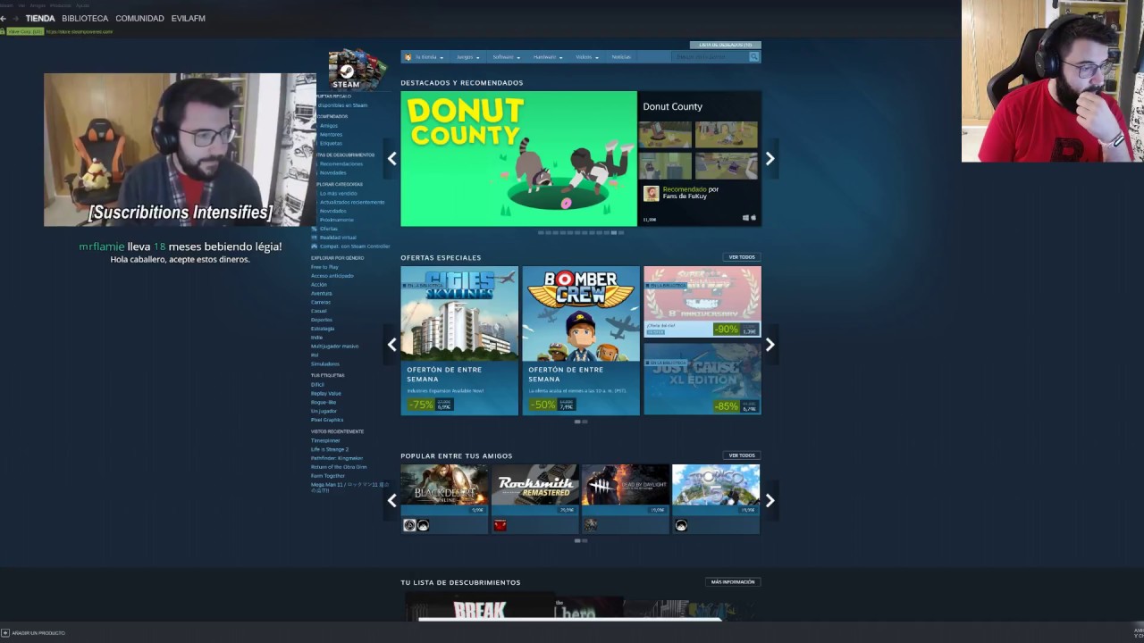Viewport: 1144px width, 643px height.
Task: Click the Free to Play genre link
Action: [x=324, y=267]
